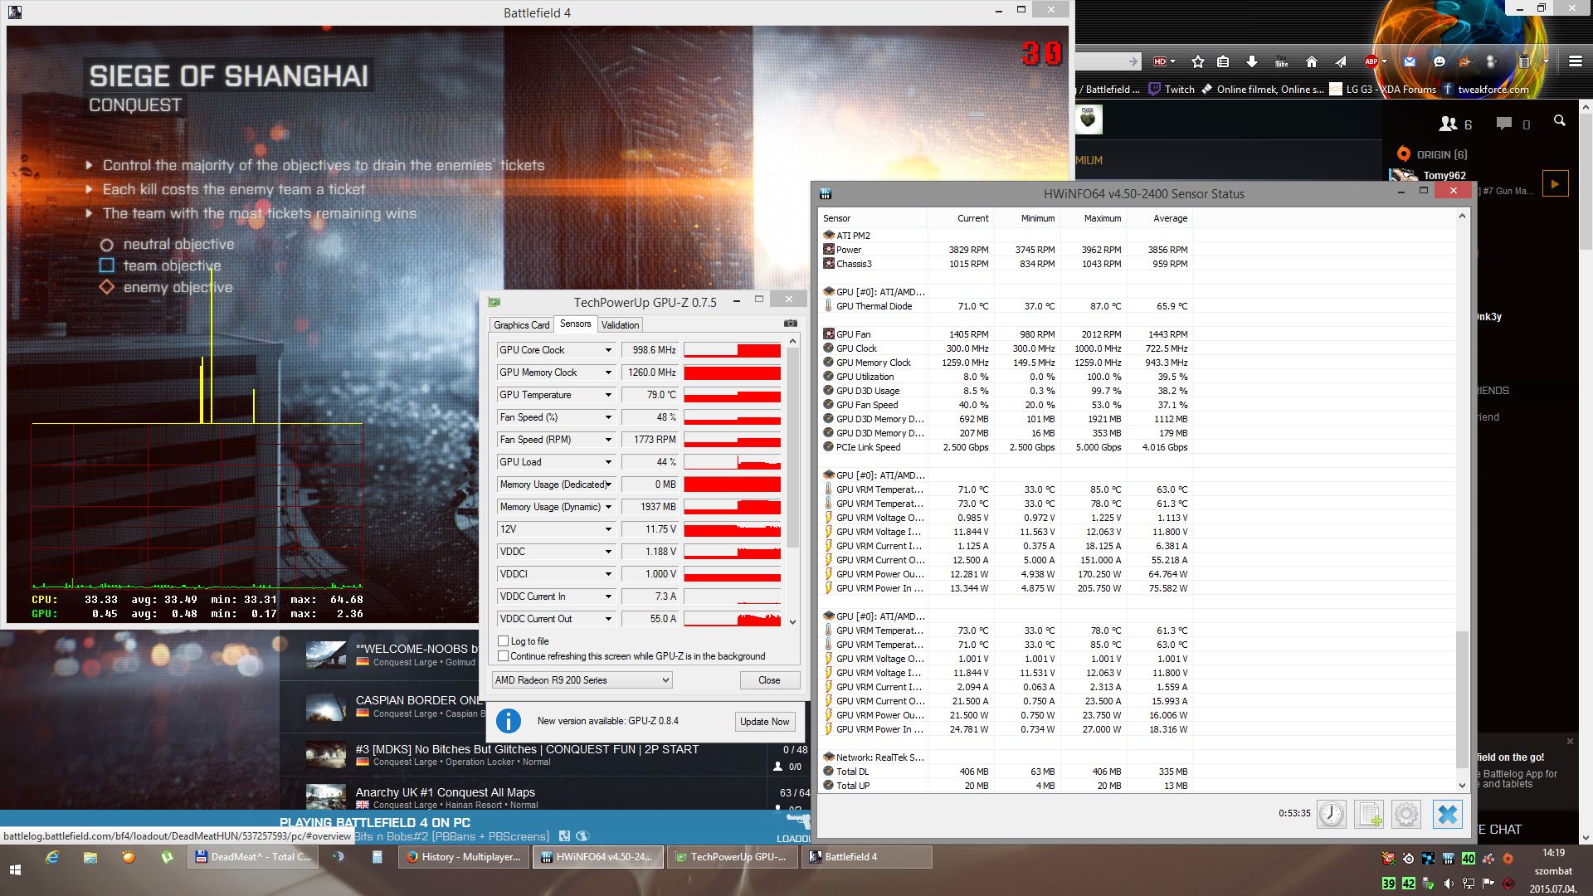The width and height of the screenshot is (1593, 896).
Task: Click the chat smiley toolbar icon
Action: (x=1440, y=61)
